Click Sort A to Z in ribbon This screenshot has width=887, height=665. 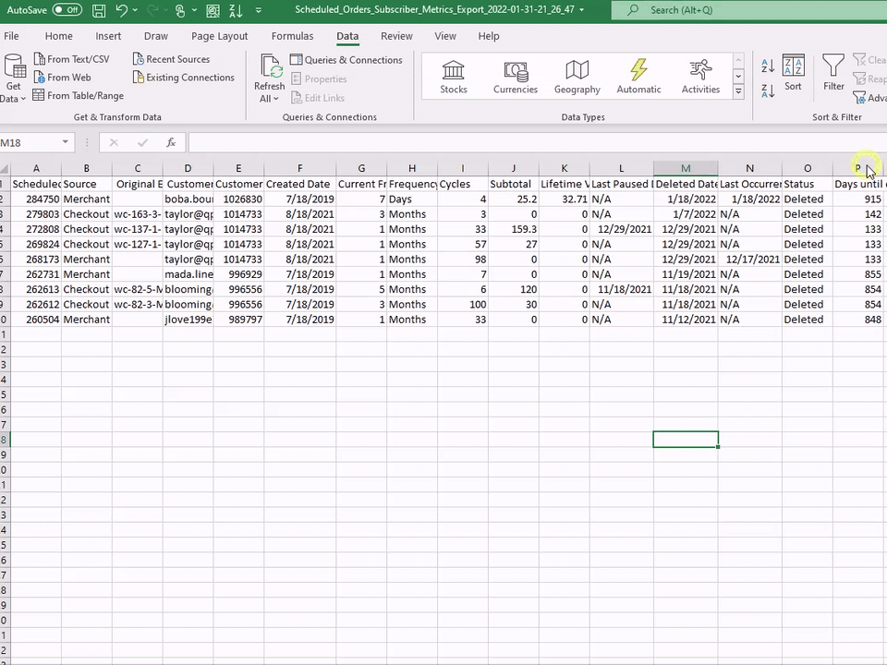coord(768,66)
